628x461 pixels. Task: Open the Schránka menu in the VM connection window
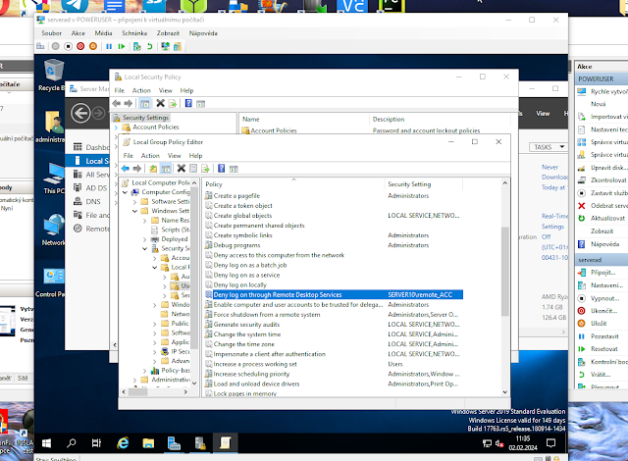tap(134, 33)
